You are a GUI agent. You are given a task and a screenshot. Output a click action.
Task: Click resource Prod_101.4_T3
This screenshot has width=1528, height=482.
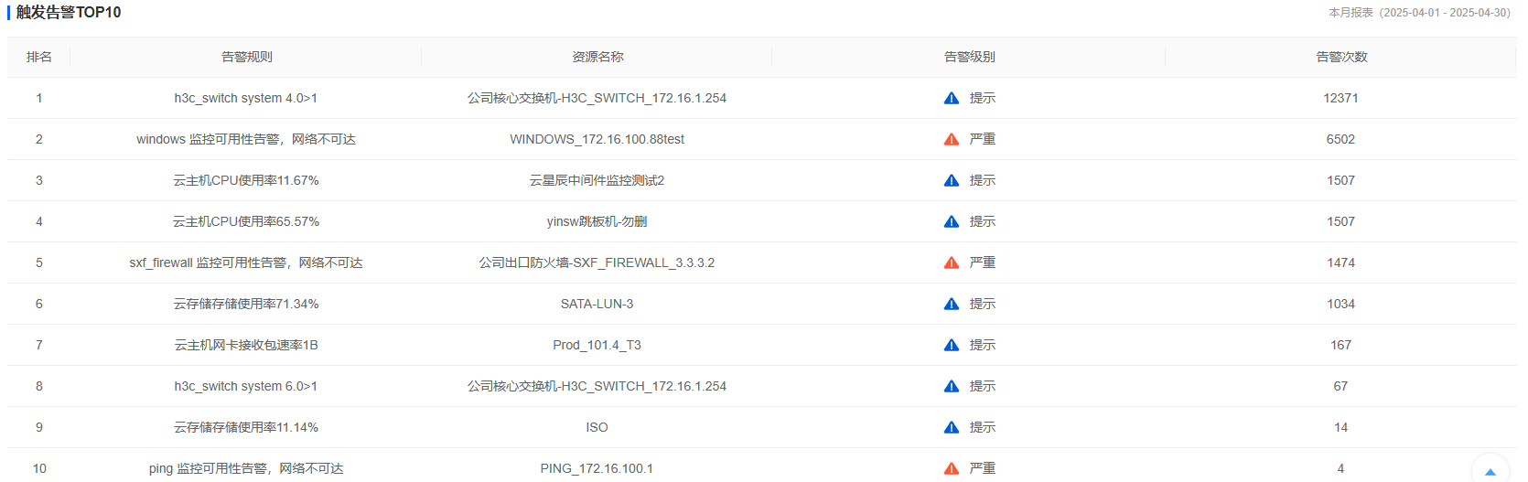597,345
